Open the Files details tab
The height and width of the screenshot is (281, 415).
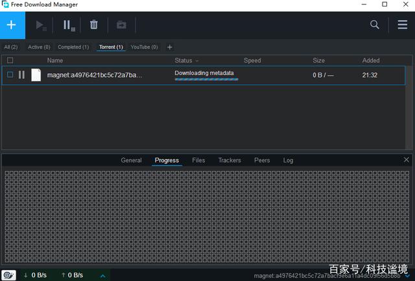[198, 160]
